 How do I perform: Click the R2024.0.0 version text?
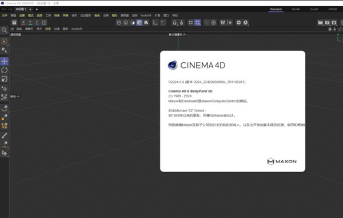(x=207, y=82)
